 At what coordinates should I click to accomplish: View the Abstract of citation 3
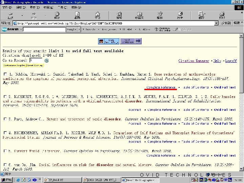(x=135, y=124)
